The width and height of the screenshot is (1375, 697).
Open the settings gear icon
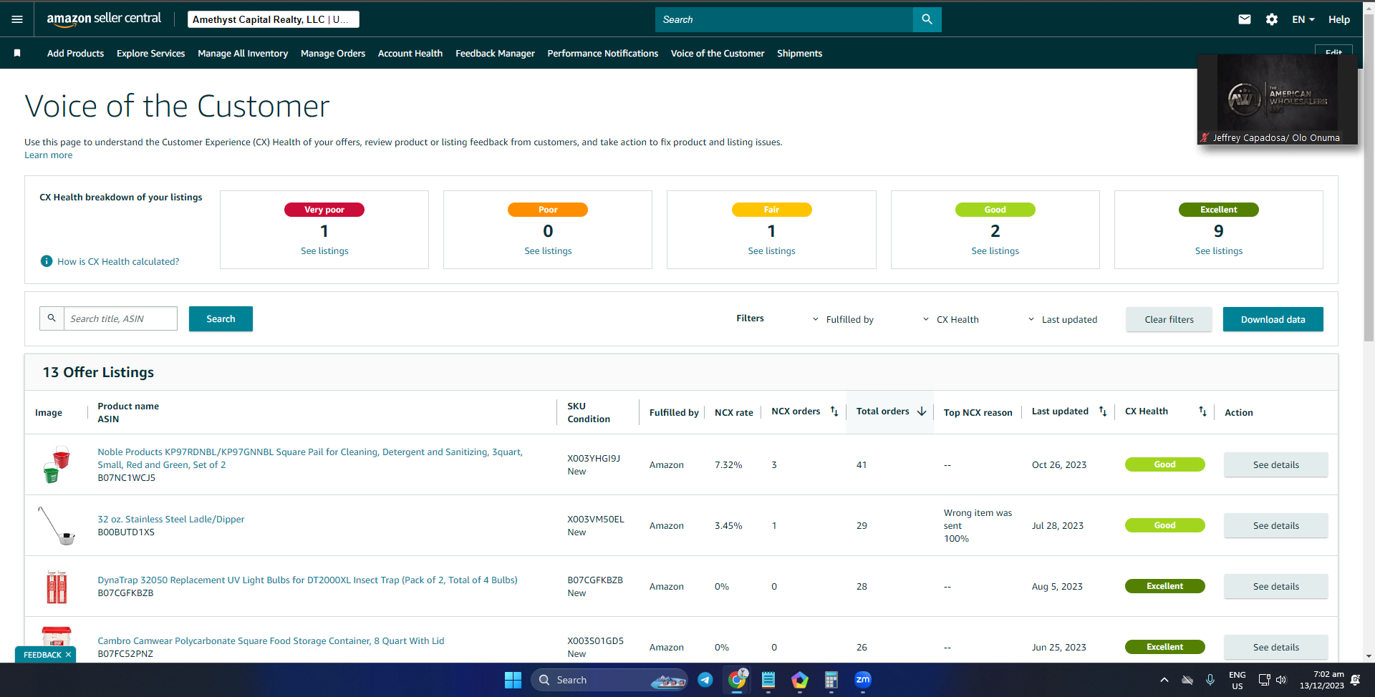(1272, 19)
